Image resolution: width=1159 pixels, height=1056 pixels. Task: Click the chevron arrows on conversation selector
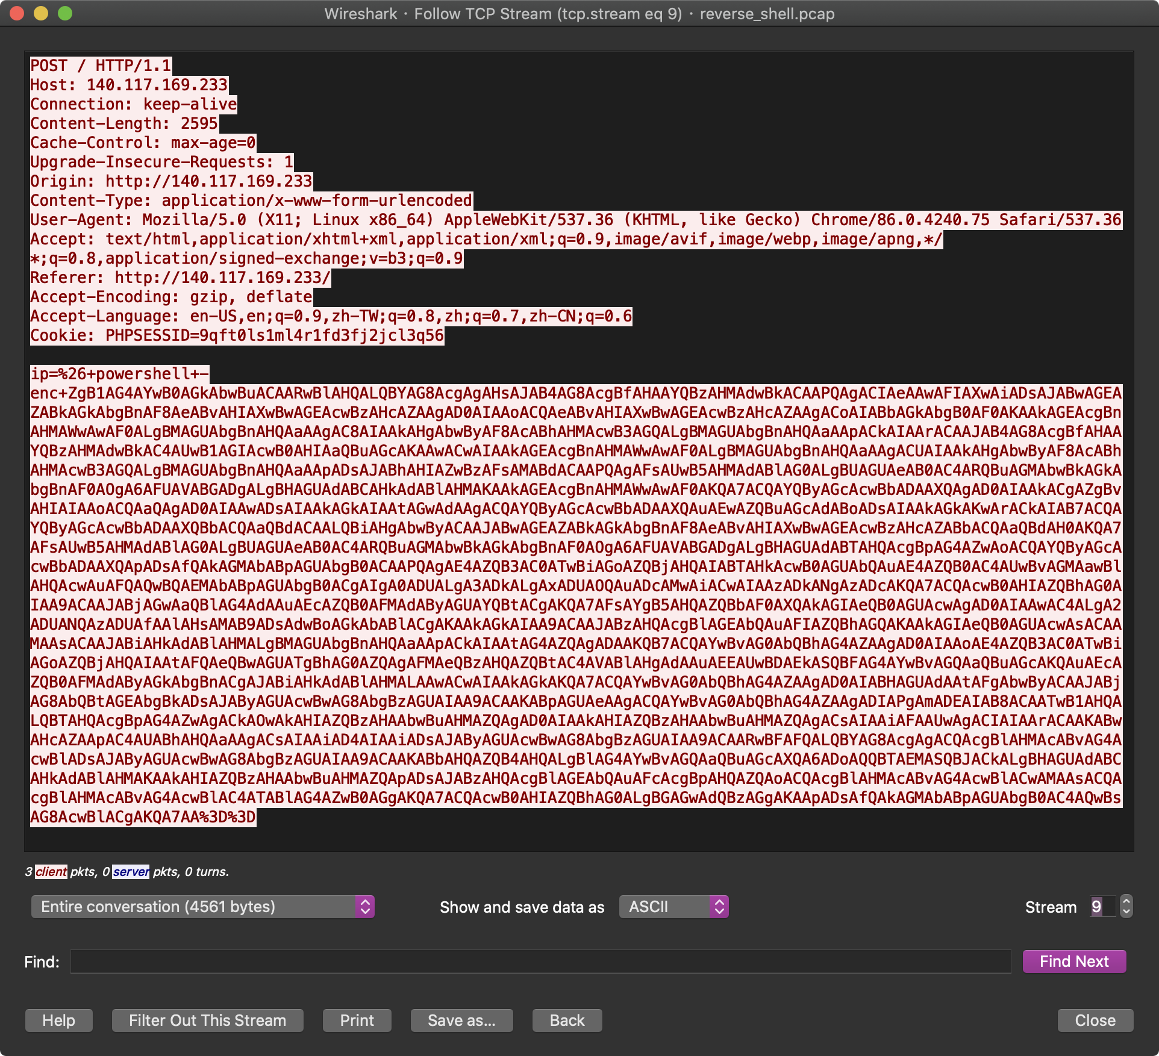pos(364,907)
